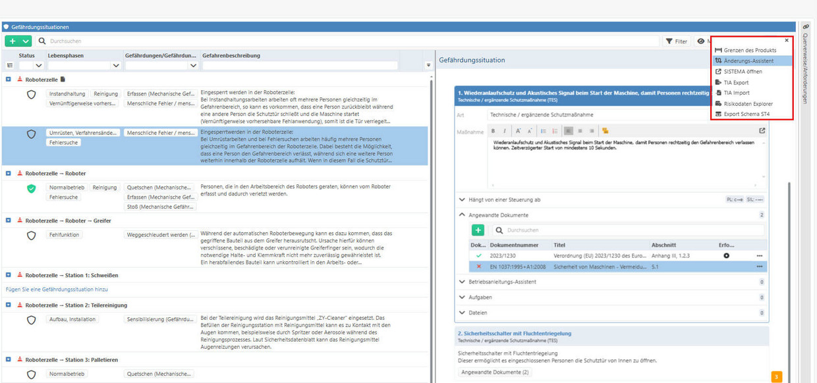This screenshot has width=817, height=383.
Task: Close the popup menu with the x
Action: [x=787, y=41]
